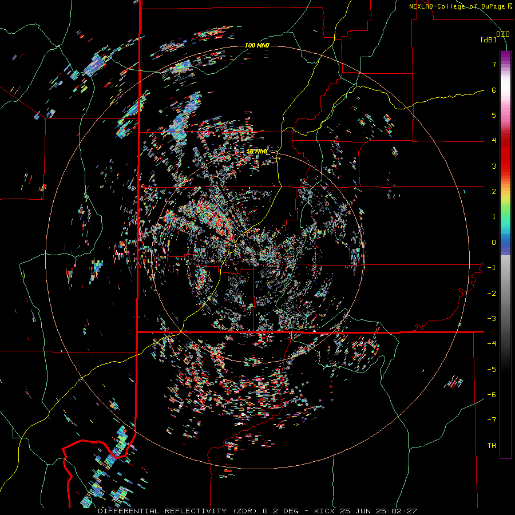Click the KICX radar site identifier
515x515 pixels.
[325, 511]
